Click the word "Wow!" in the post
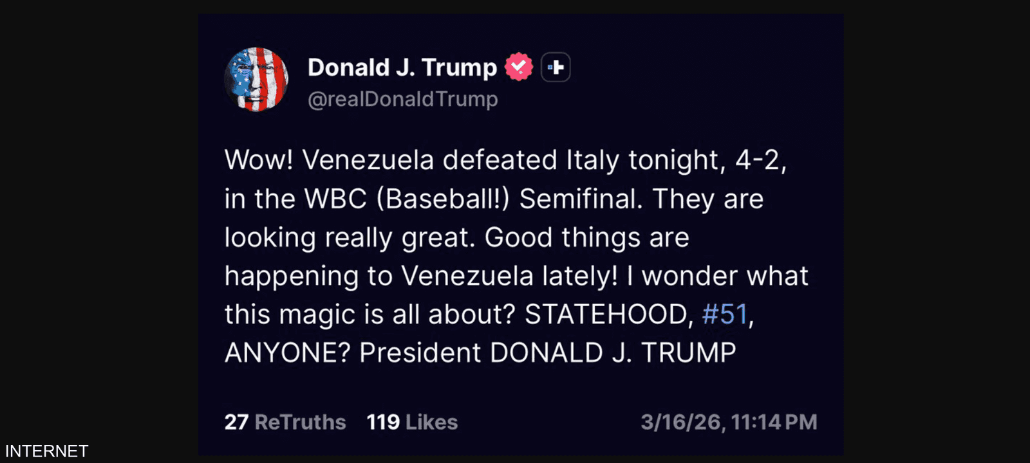 coord(259,160)
